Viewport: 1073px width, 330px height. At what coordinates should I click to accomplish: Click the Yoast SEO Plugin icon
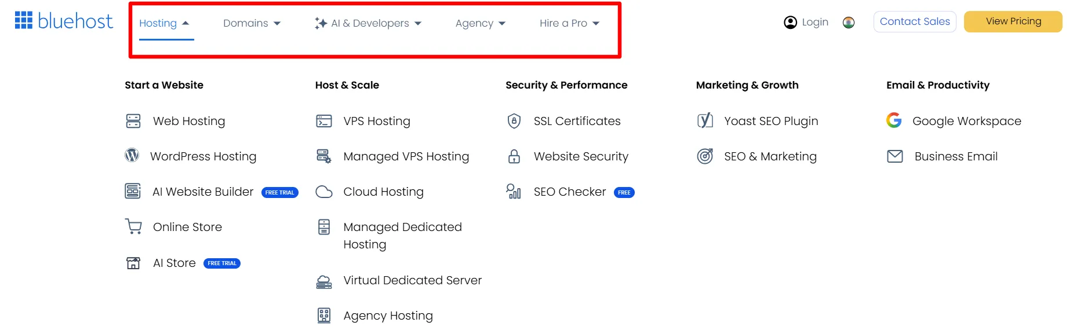pyautogui.click(x=705, y=120)
